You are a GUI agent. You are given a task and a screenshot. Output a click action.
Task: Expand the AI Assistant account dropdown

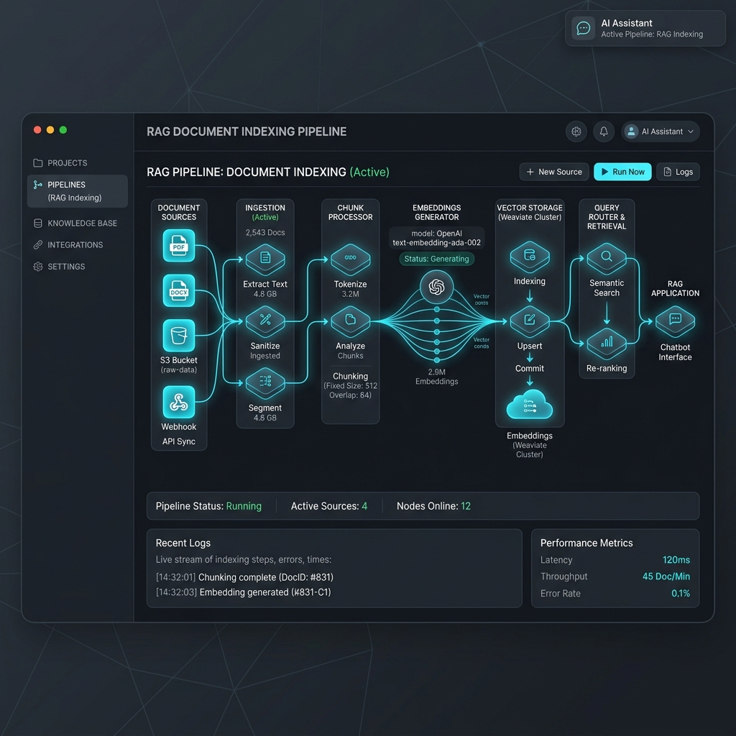tap(661, 132)
